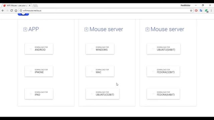Screen dimensions: 214x120
Task: Download mouse server for Windows
Action: coord(100,49)
